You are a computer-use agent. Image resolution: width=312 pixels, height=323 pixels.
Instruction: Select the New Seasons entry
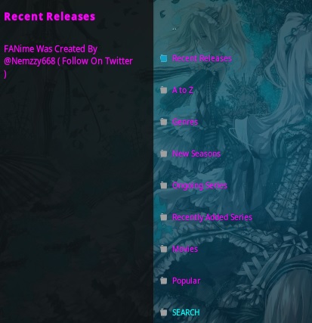(x=196, y=154)
